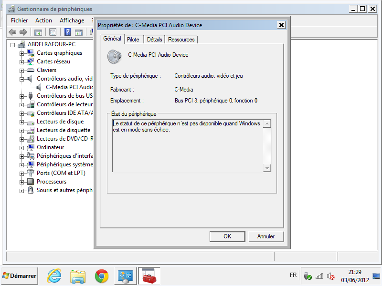Image resolution: width=382 pixels, height=286 pixels.
Task: Click the show desktop icon near the clock
Action: pyautogui.click(x=376, y=276)
